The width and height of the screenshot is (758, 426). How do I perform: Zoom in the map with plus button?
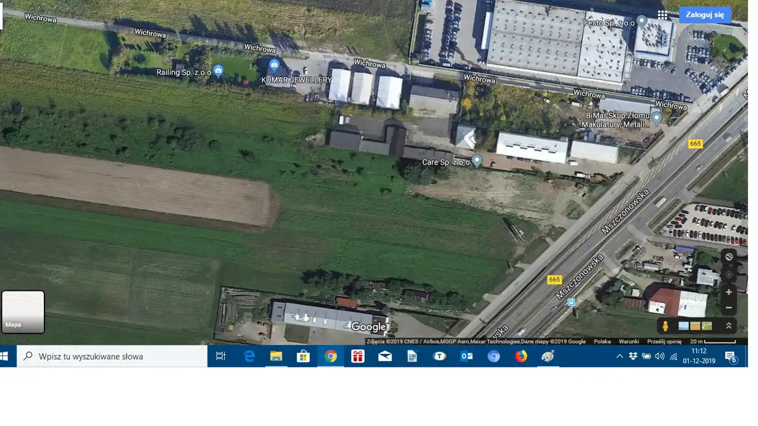728,292
